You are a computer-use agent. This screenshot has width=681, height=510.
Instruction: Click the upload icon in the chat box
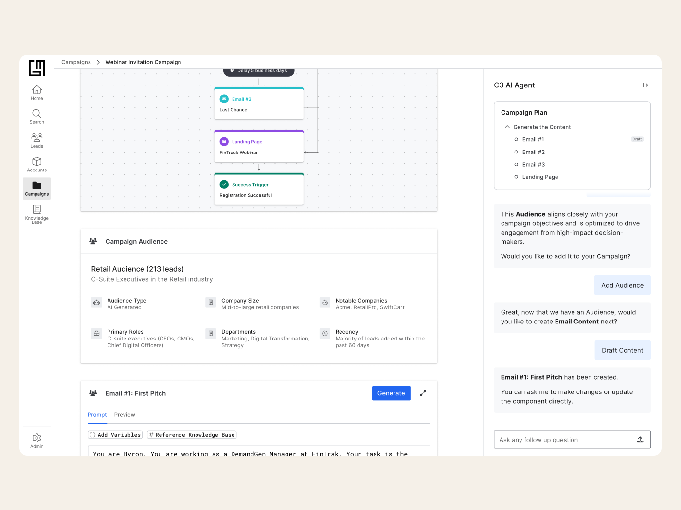tap(640, 440)
